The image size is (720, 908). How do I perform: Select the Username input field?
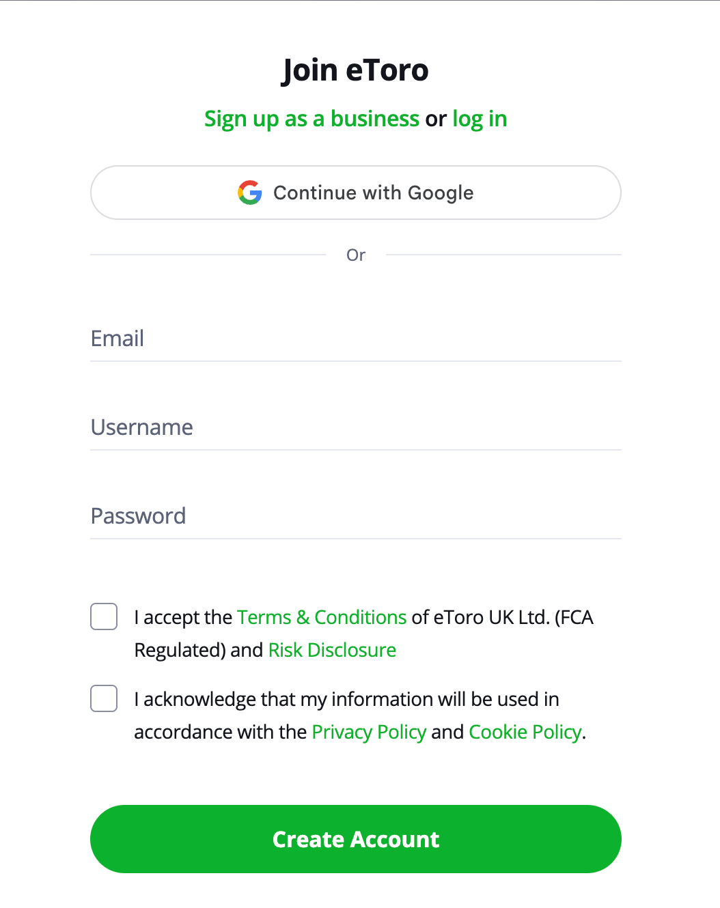click(355, 430)
